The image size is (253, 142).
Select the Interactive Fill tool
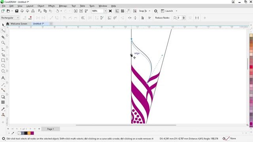3,115
